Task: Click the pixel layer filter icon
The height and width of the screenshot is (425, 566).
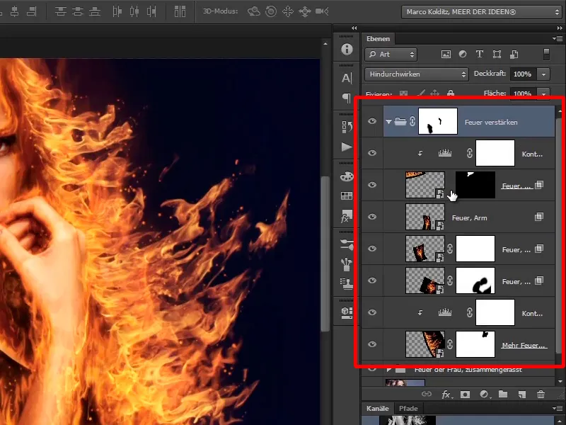Action: (x=446, y=54)
